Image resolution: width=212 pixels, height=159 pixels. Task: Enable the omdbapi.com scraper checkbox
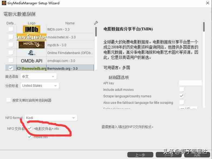[11, 60]
